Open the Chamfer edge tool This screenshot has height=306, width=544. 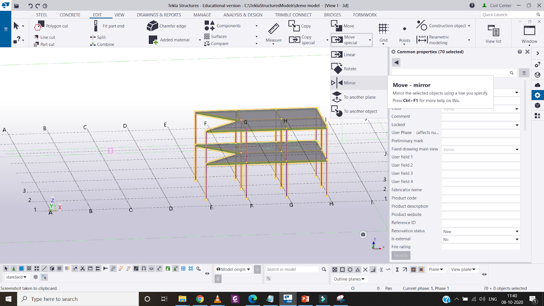click(x=167, y=26)
